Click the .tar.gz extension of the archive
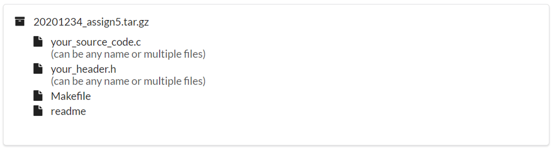This screenshot has height=152, width=557. click(136, 22)
